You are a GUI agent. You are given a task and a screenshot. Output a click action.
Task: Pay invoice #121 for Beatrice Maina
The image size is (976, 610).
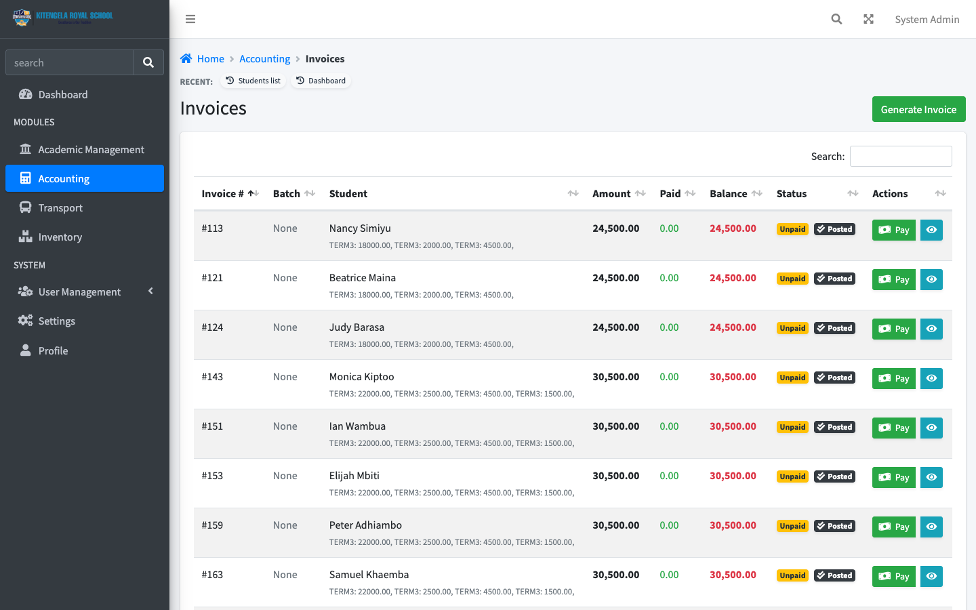893,279
